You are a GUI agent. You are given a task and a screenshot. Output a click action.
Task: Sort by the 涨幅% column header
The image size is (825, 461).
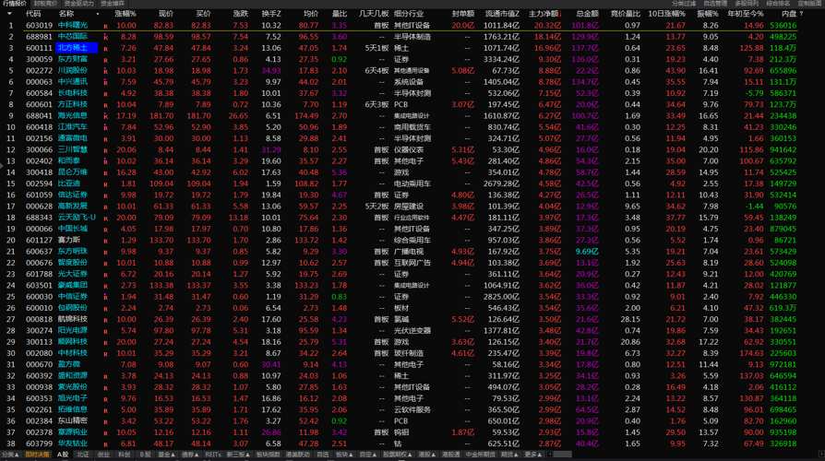126,14
